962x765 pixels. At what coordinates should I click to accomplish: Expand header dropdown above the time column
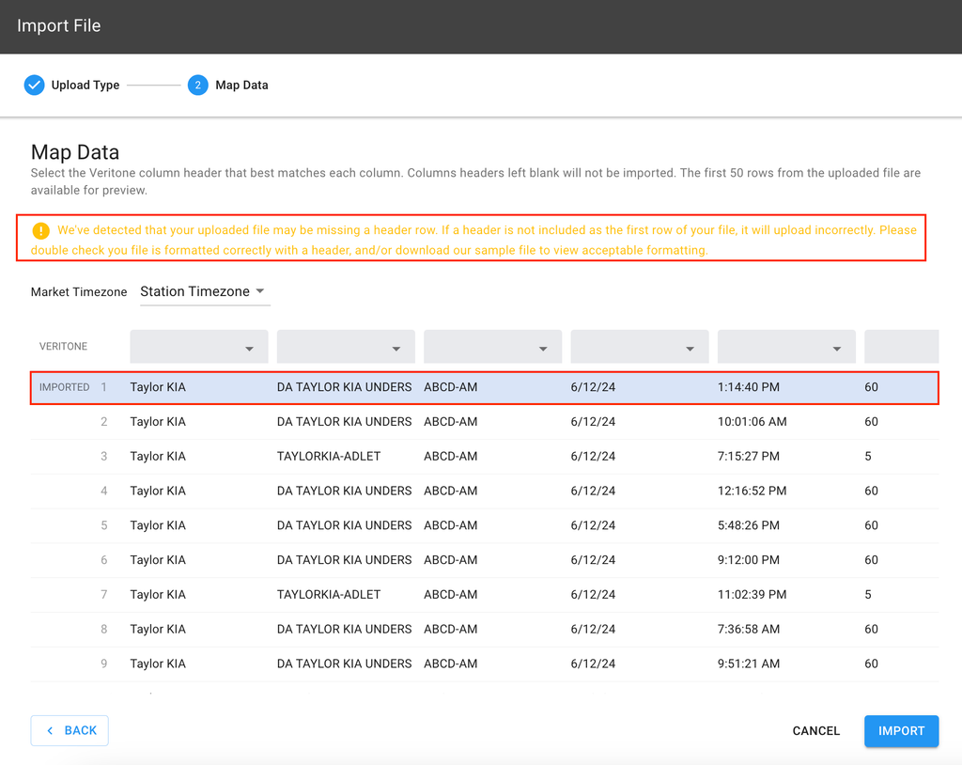coord(786,347)
